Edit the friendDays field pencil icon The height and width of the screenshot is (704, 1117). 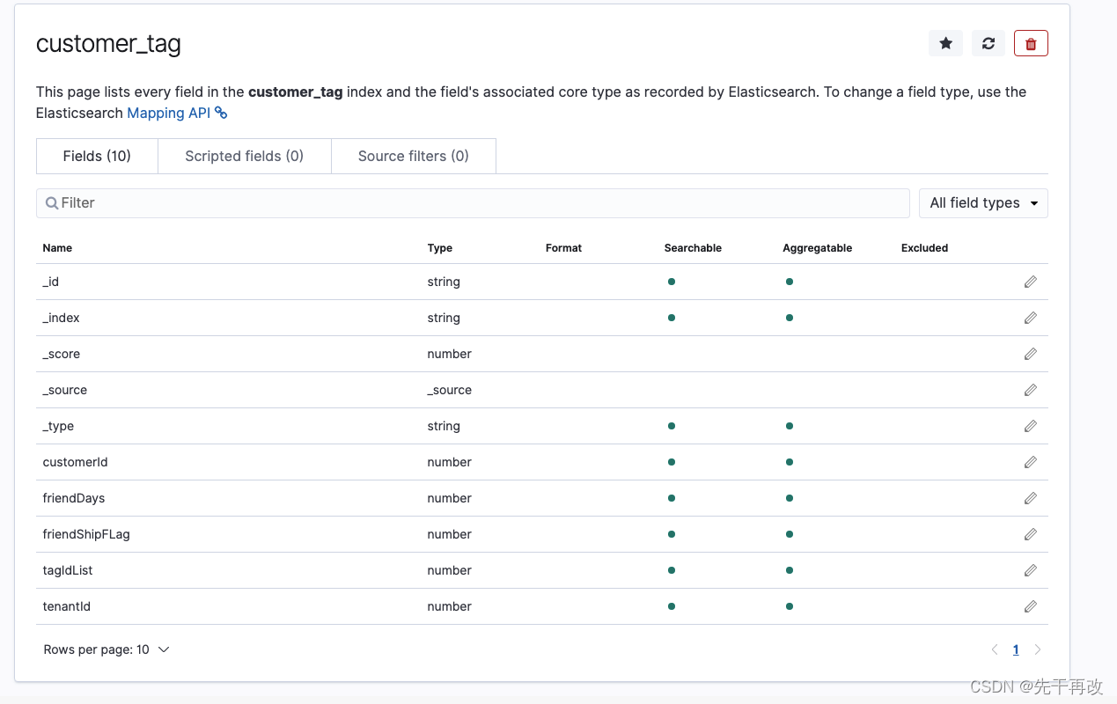click(1030, 498)
